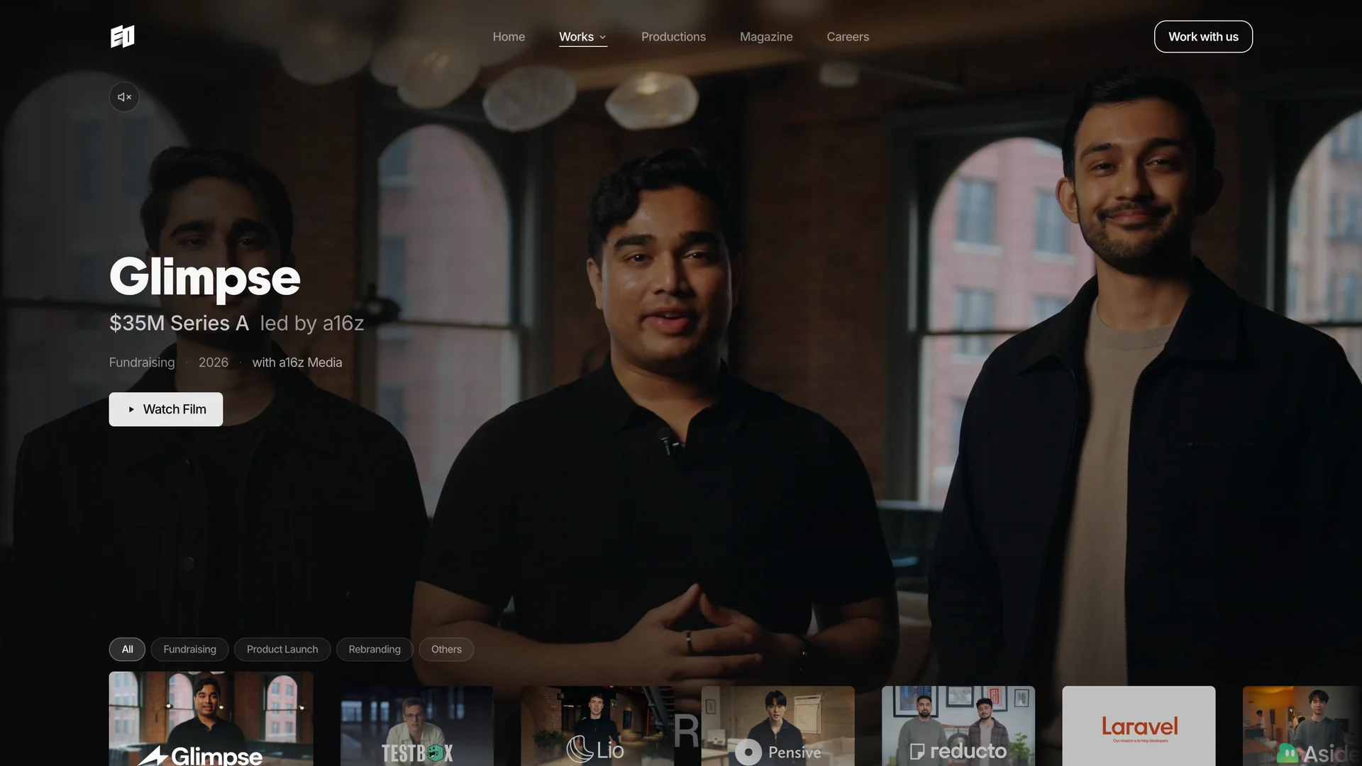Open the Pensive thumbnail card
The width and height of the screenshot is (1362, 766).
pos(777,726)
